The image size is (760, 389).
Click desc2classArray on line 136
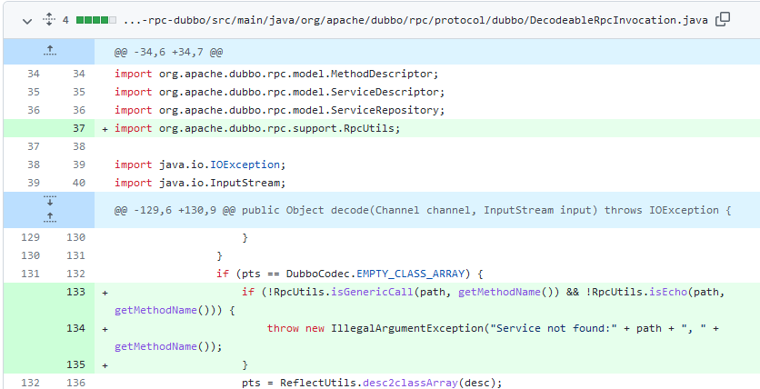click(411, 383)
